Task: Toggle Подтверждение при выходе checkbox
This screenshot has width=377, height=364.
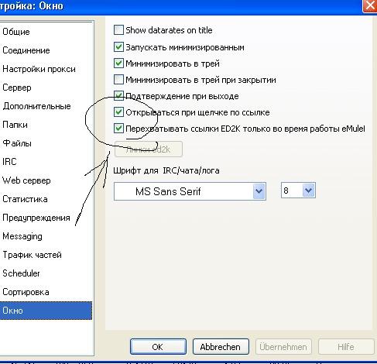Action: pos(118,96)
